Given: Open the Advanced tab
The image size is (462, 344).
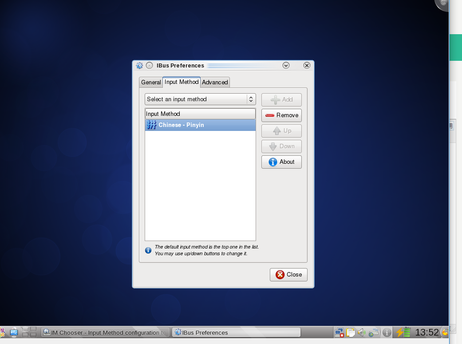Looking at the screenshot, I should (x=215, y=82).
